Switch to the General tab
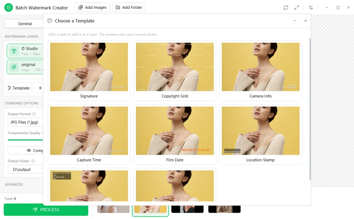Image resolution: width=354 pixels, height=219 pixels. (24, 24)
